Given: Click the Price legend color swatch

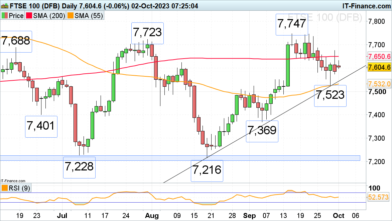Looking at the screenshot, I should (x=4, y=15).
